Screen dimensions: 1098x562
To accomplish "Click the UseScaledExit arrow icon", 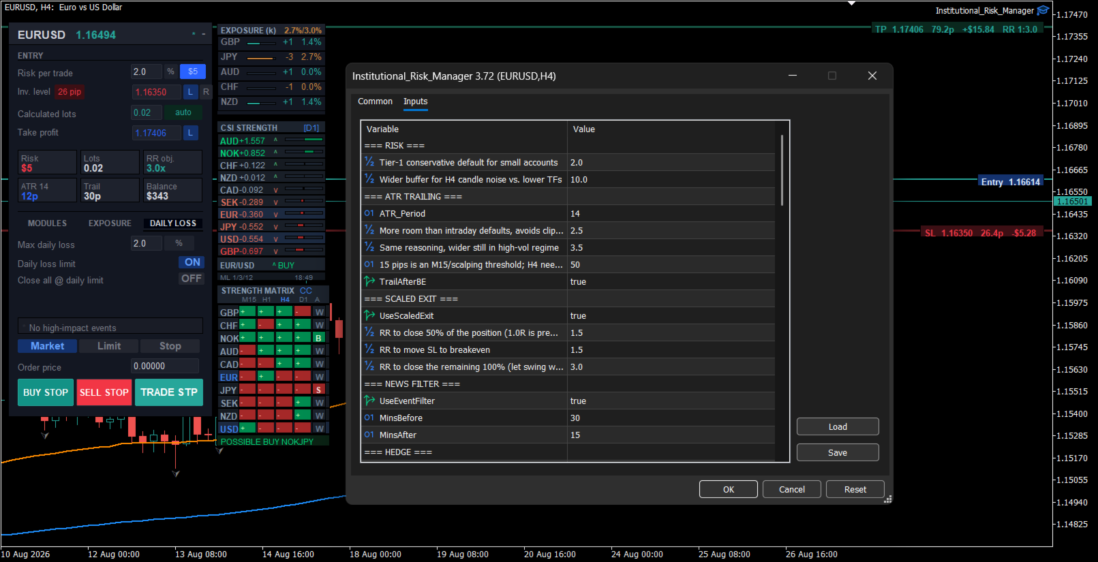I will (369, 315).
